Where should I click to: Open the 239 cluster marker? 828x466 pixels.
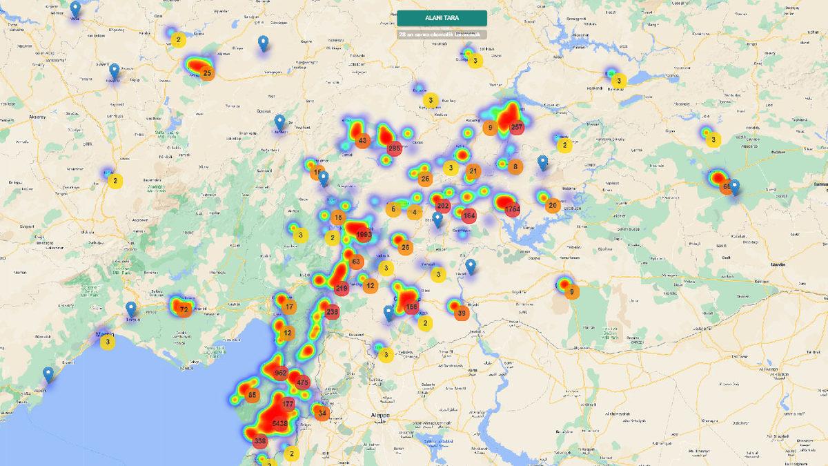[331, 313]
